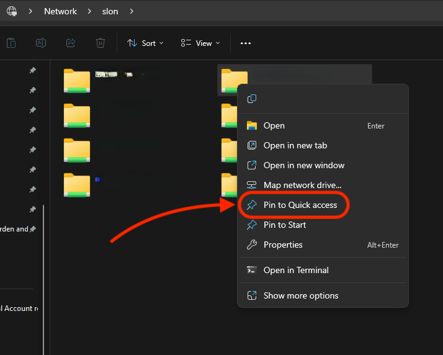Click the Delete trash icon
This screenshot has height=355, width=443.
pyautogui.click(x=101, y=43)
